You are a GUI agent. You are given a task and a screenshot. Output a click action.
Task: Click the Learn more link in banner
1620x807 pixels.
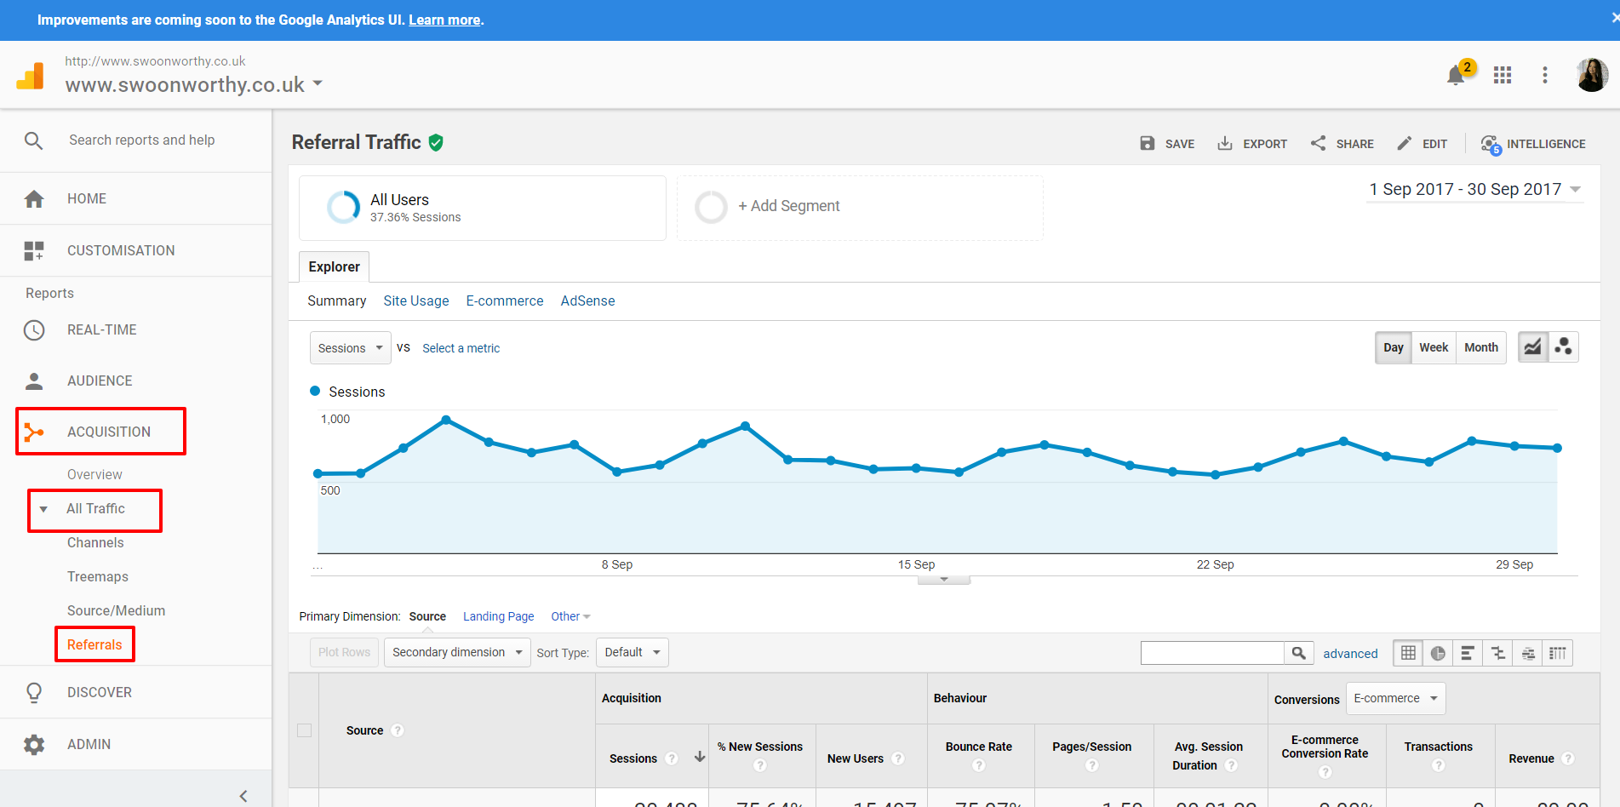coord(444,20)
